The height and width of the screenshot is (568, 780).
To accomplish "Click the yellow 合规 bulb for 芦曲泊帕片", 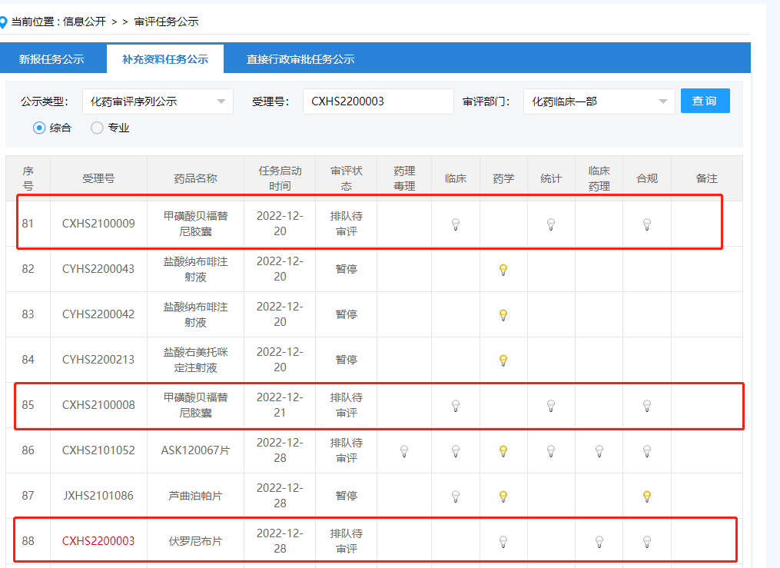I will (647, 496).
